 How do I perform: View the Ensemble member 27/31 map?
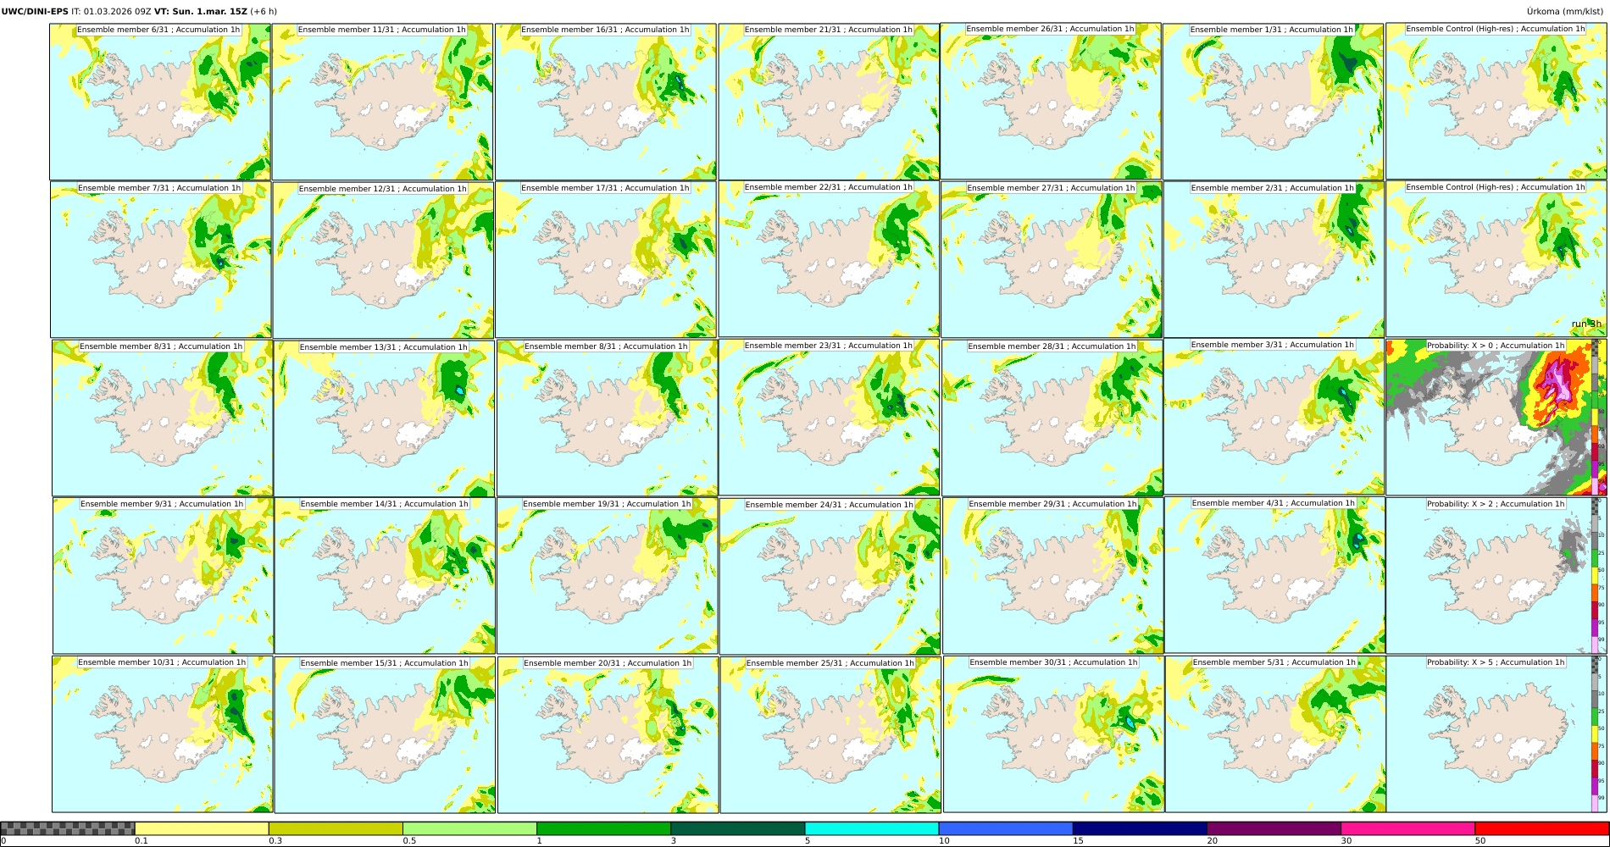pos(1052,259)
